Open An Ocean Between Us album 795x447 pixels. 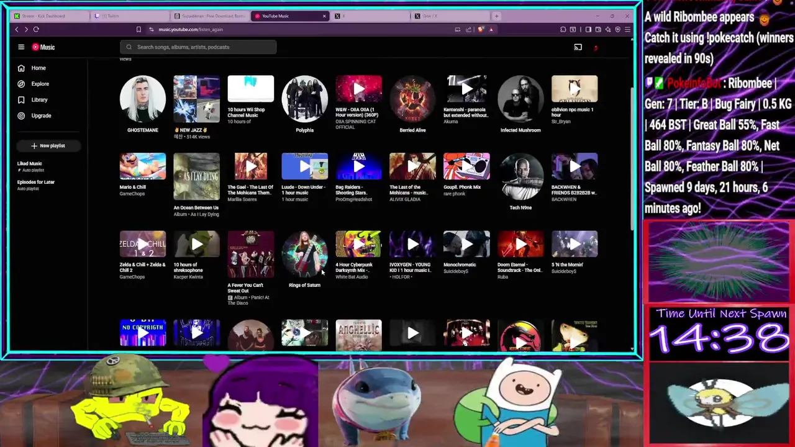(x=196, y=176)
